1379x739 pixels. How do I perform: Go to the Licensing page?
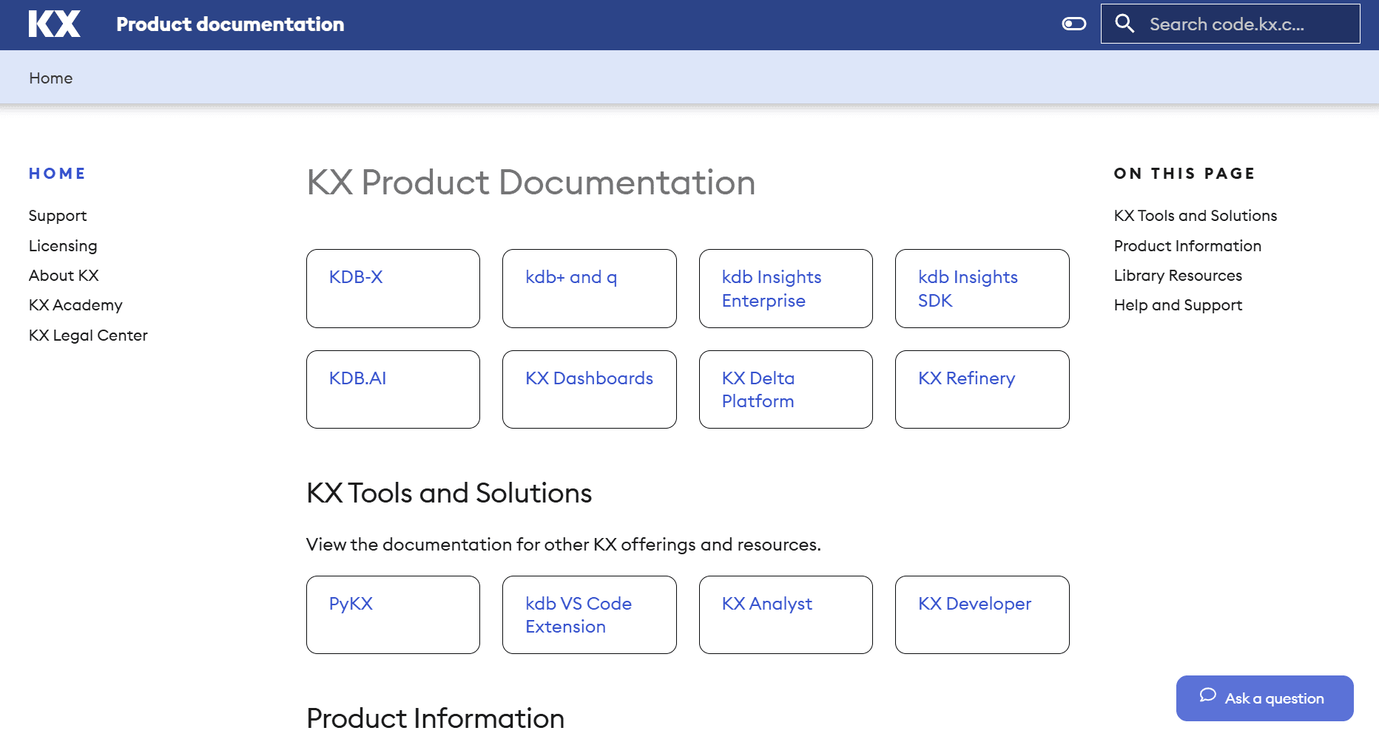point(63,246)
